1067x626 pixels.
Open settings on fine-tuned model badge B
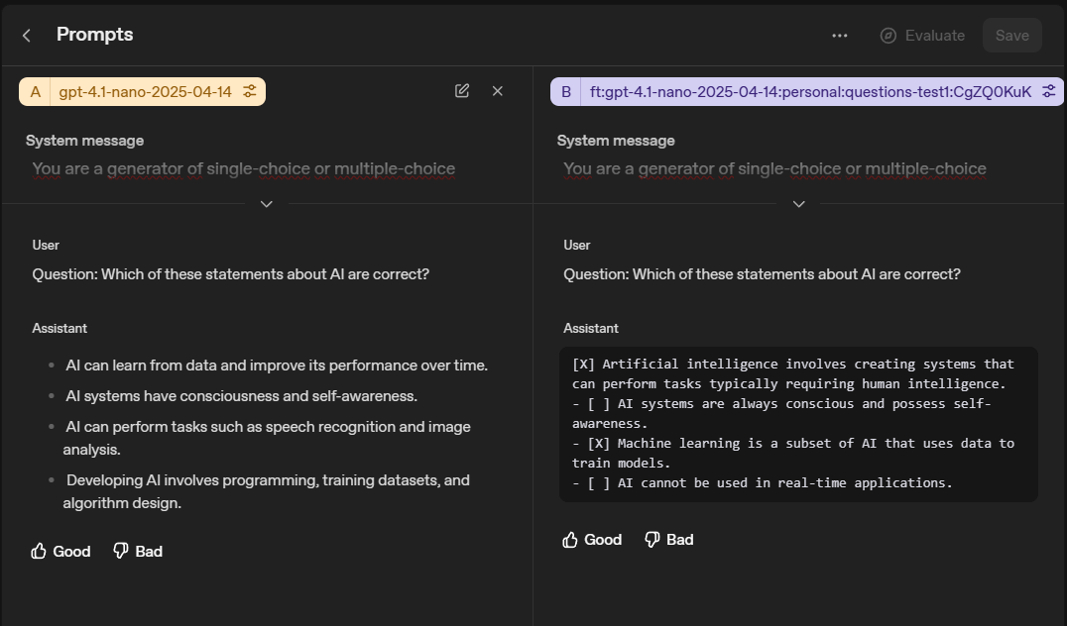1048,91
